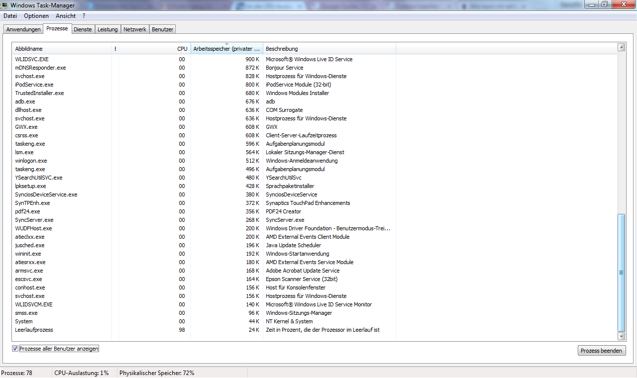Sort by CPU column header

coord(154,49)
